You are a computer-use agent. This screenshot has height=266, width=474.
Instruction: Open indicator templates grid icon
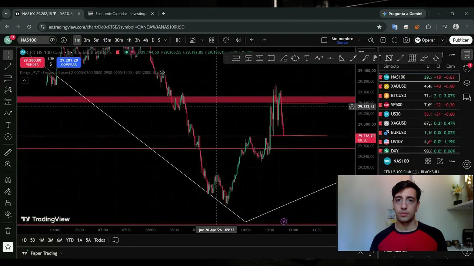(212, 40)
